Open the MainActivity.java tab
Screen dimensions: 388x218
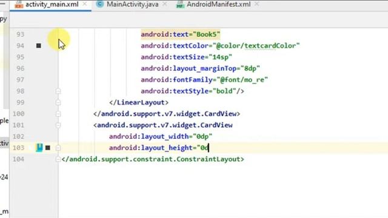(x=132, y=4)
